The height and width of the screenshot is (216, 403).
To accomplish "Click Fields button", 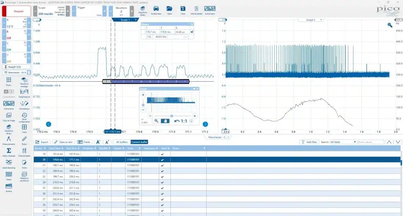I will click(84, 142).
